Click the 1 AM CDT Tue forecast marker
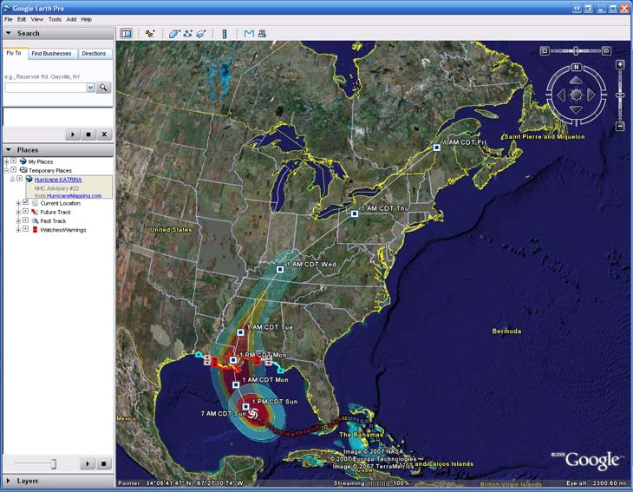The image size is (633, 492). 240,332
